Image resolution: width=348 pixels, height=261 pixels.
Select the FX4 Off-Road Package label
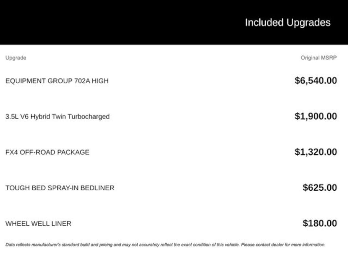[47, 152]
